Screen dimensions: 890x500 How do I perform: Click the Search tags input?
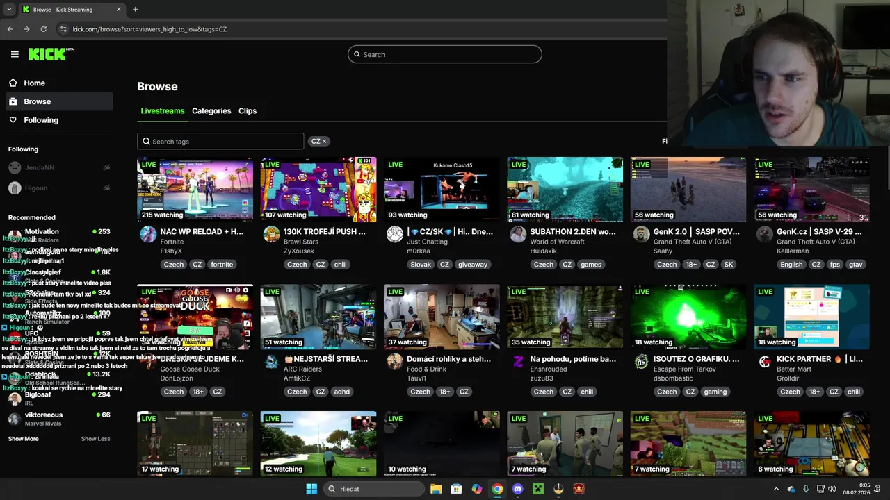220,141
